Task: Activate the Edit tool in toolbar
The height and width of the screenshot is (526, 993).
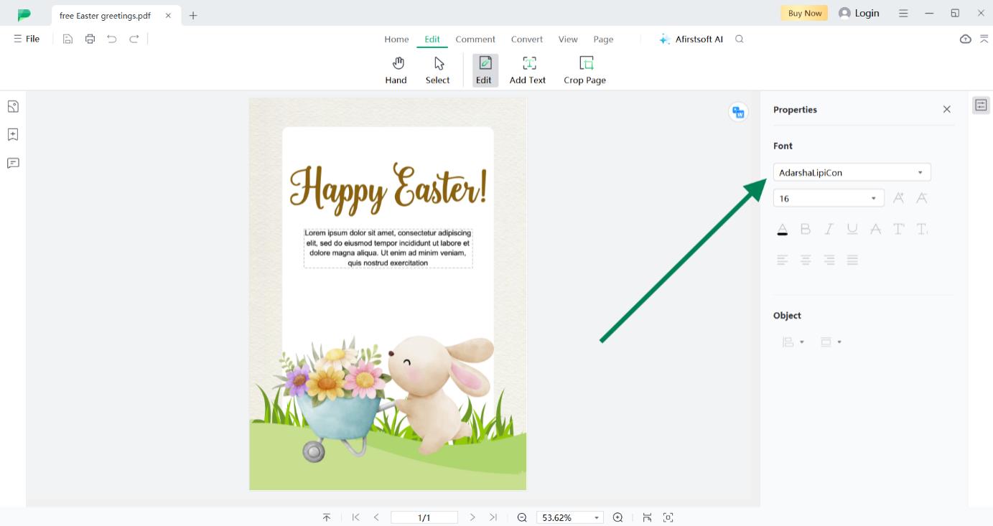Action: (484, 70)
